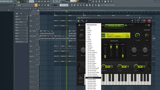The height and width of the screenshot is (90, 160).
Task: Click the Master Volume knob
Action: (x=137, y=35)
